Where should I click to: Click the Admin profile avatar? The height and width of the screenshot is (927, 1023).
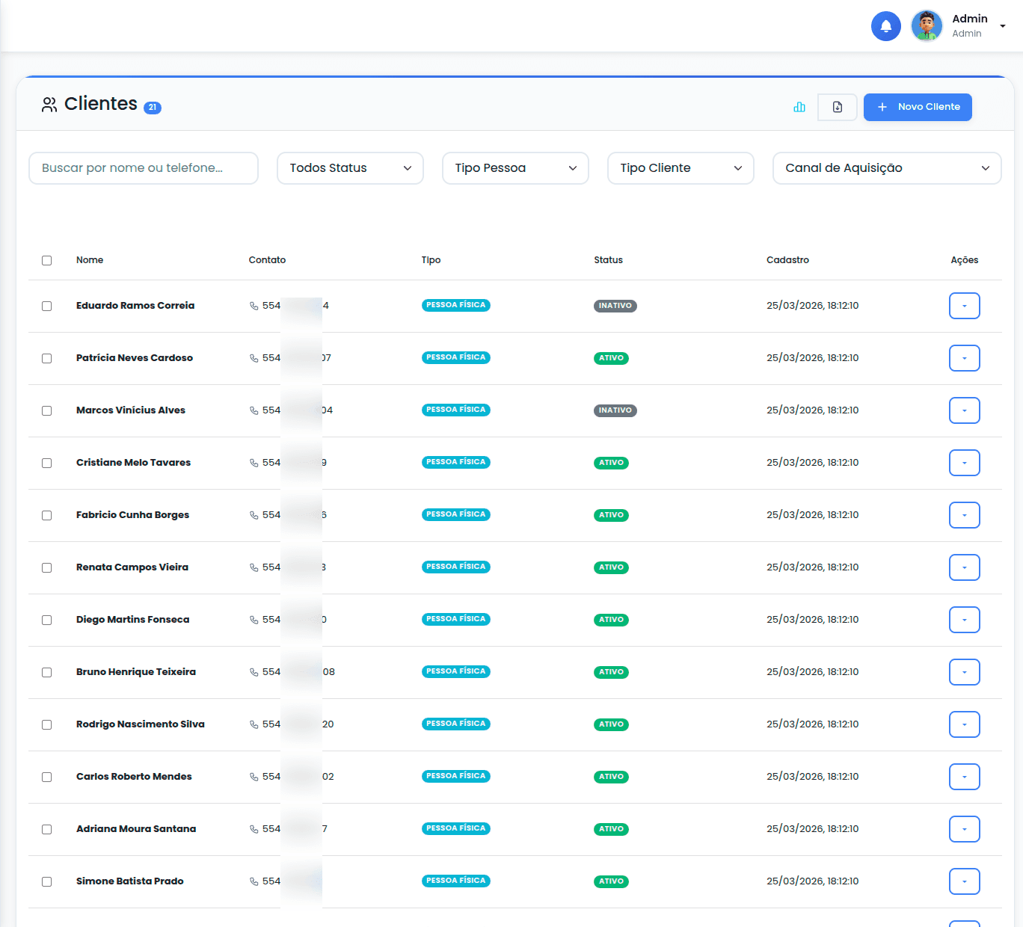point(927,26)
